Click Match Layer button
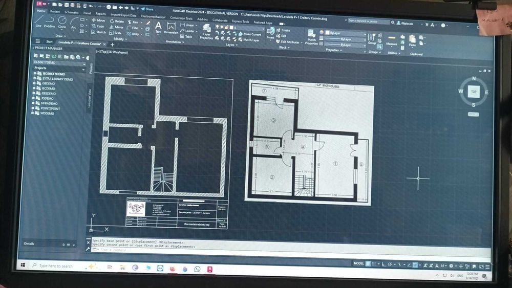Screen dimensions: 512x288 (248, 40)
